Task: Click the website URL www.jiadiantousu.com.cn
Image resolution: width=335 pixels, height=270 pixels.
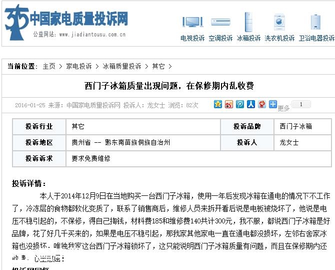Action: tap(92, 35)
